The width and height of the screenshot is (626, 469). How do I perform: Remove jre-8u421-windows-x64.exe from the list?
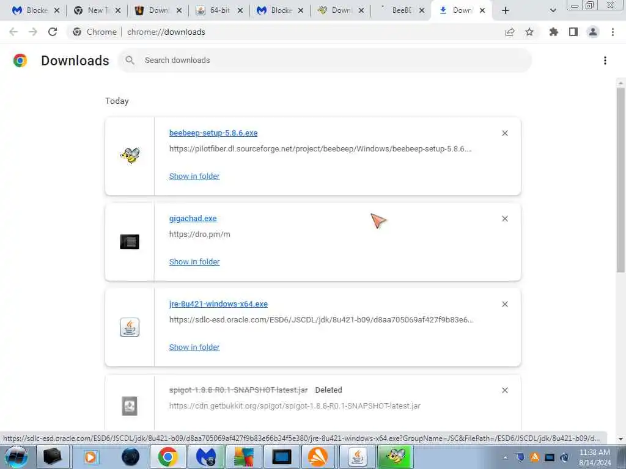click(505, 304)
